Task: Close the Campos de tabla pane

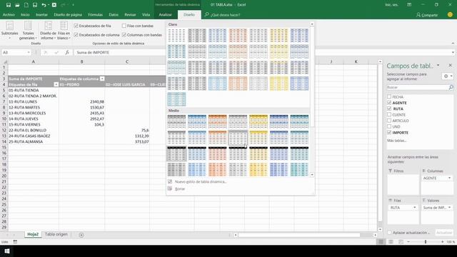Action: 451,66
